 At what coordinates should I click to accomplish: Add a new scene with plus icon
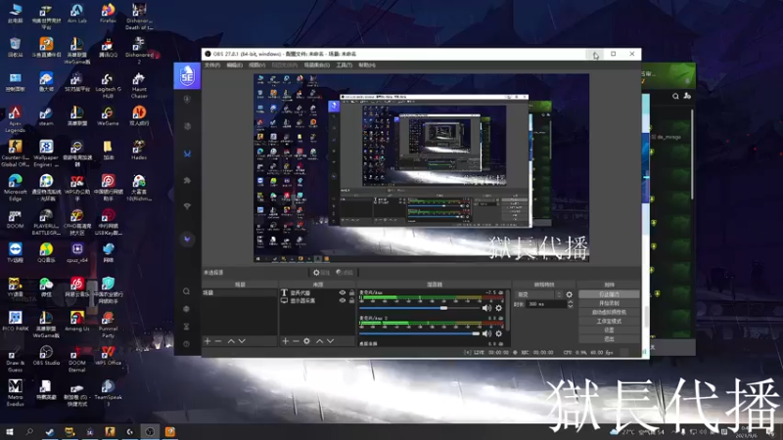click(207, 341)
